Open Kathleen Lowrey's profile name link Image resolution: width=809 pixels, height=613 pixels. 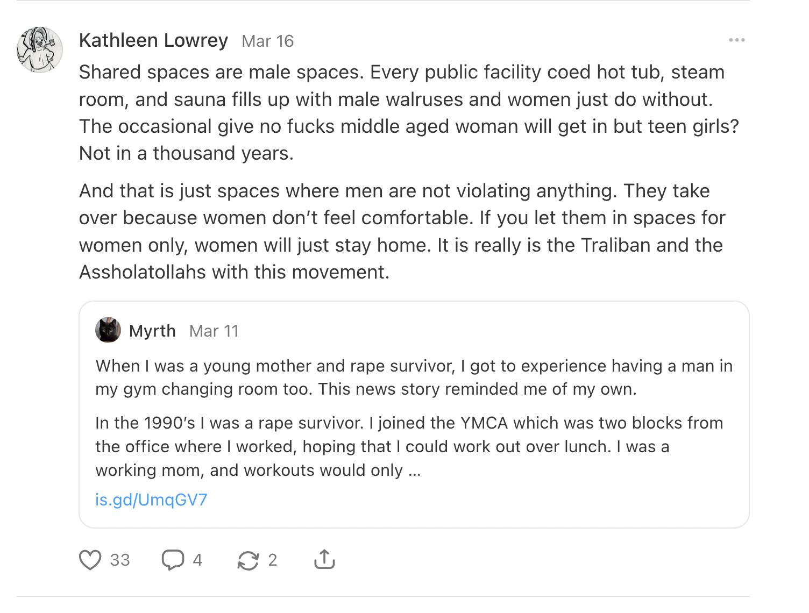(153, 41)
